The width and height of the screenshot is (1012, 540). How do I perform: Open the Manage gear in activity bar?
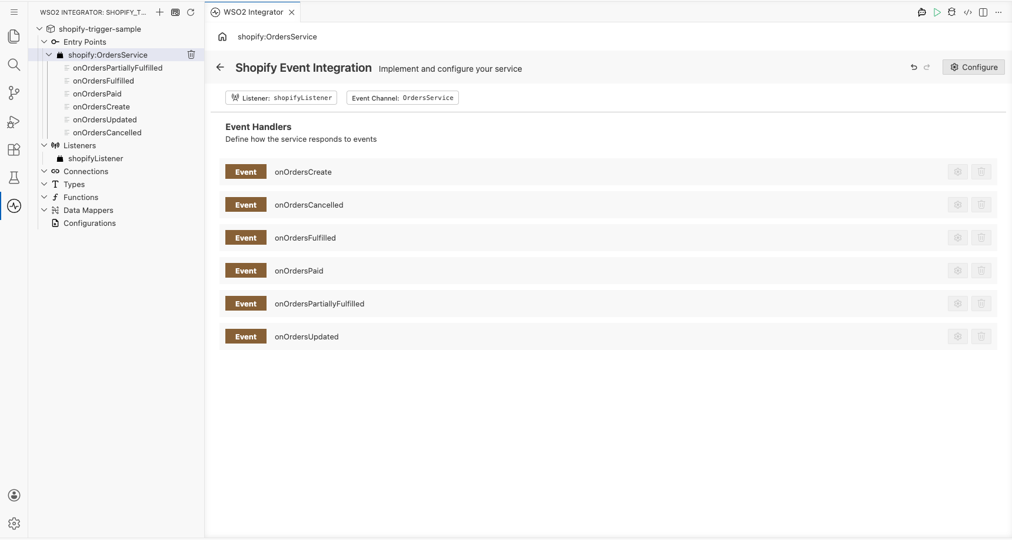[x=14, y=524]
